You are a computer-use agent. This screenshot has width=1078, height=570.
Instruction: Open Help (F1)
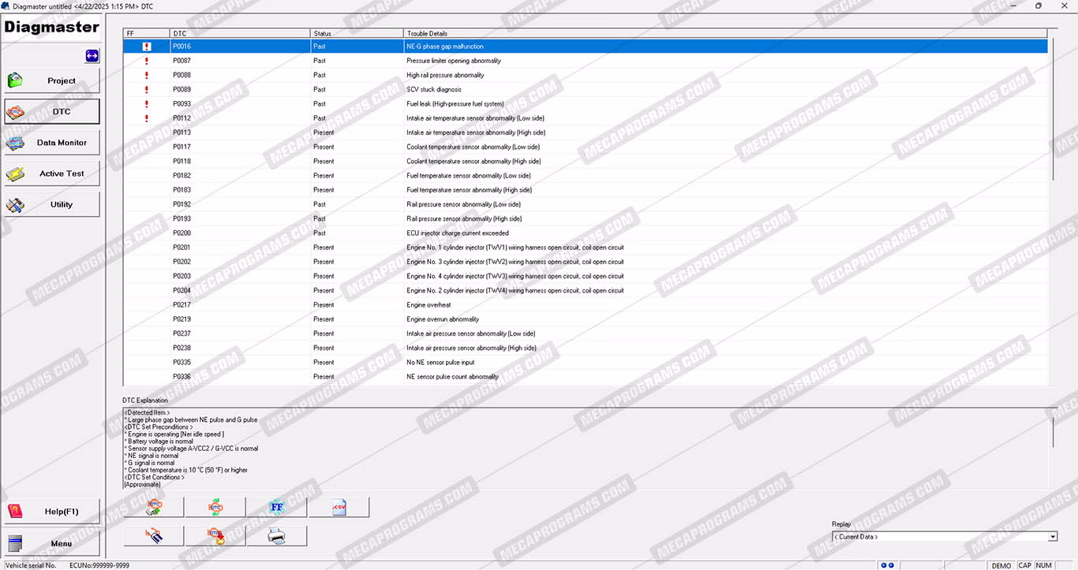[x=52, y=512]
